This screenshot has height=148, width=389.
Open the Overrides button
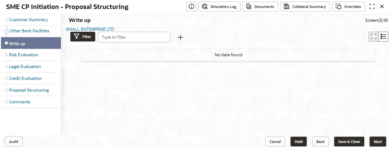click(349, 6)
